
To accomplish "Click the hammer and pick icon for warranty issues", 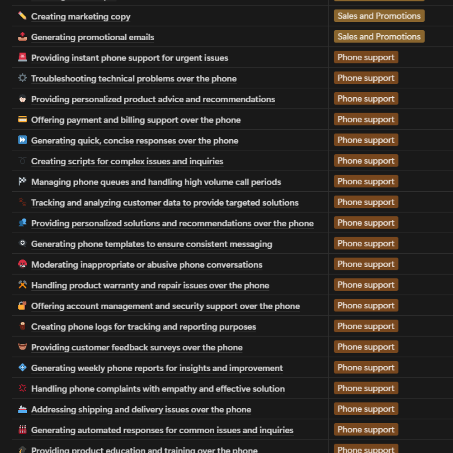I will pos(22,285).
